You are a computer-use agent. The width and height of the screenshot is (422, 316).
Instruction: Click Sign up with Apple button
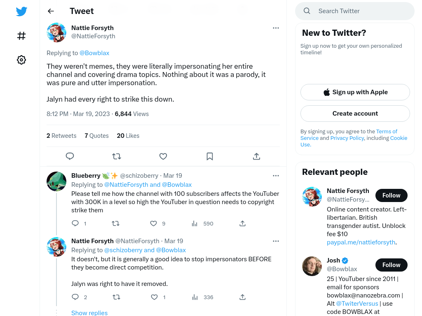click(355, 92)
